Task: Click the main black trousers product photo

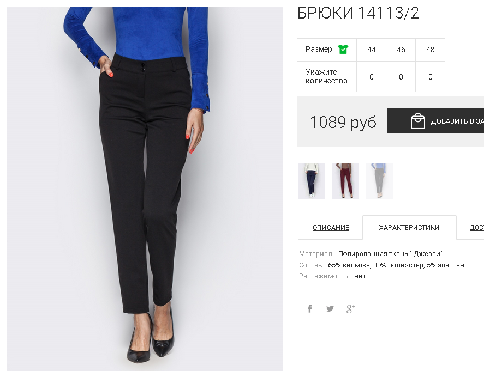Action: tap(145, 188)
